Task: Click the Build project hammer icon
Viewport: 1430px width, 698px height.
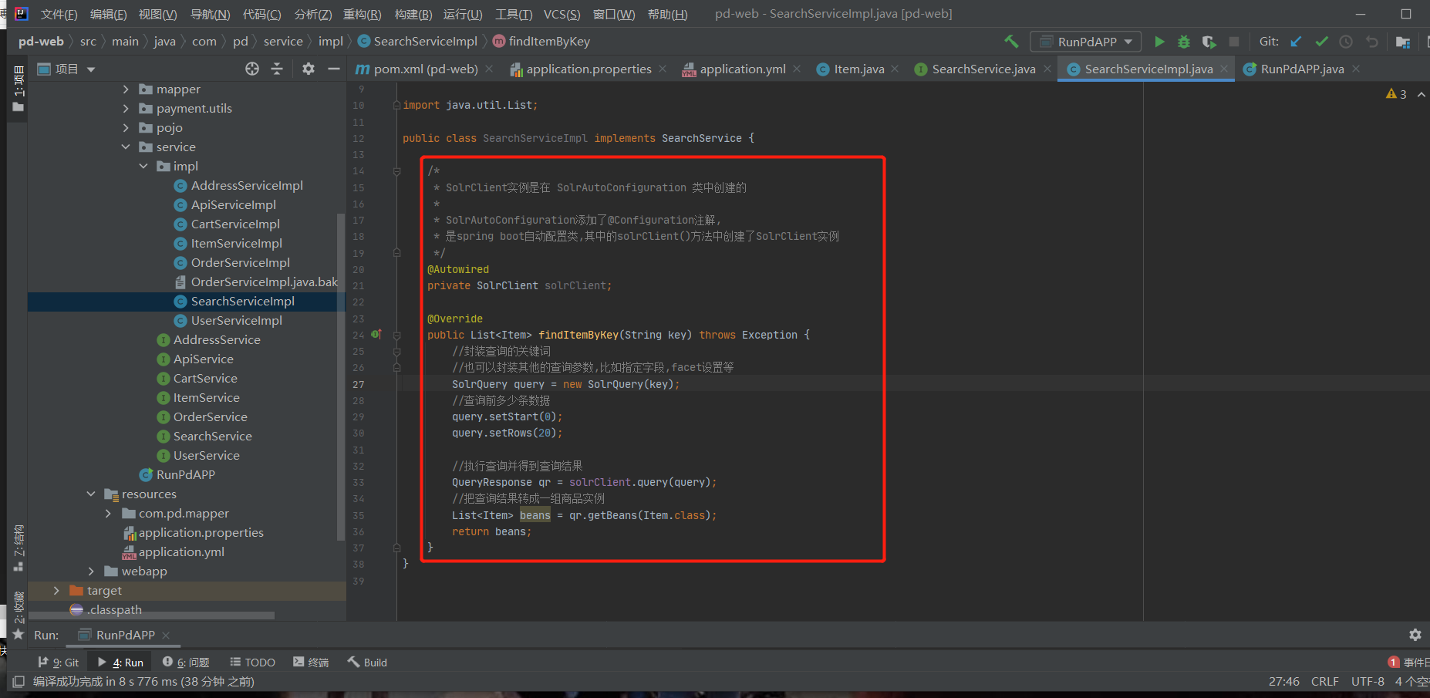Action: point(1011,42)
